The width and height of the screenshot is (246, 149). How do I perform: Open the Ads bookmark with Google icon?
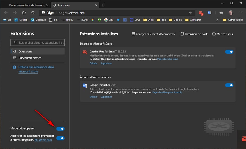[x=109, y=20]
